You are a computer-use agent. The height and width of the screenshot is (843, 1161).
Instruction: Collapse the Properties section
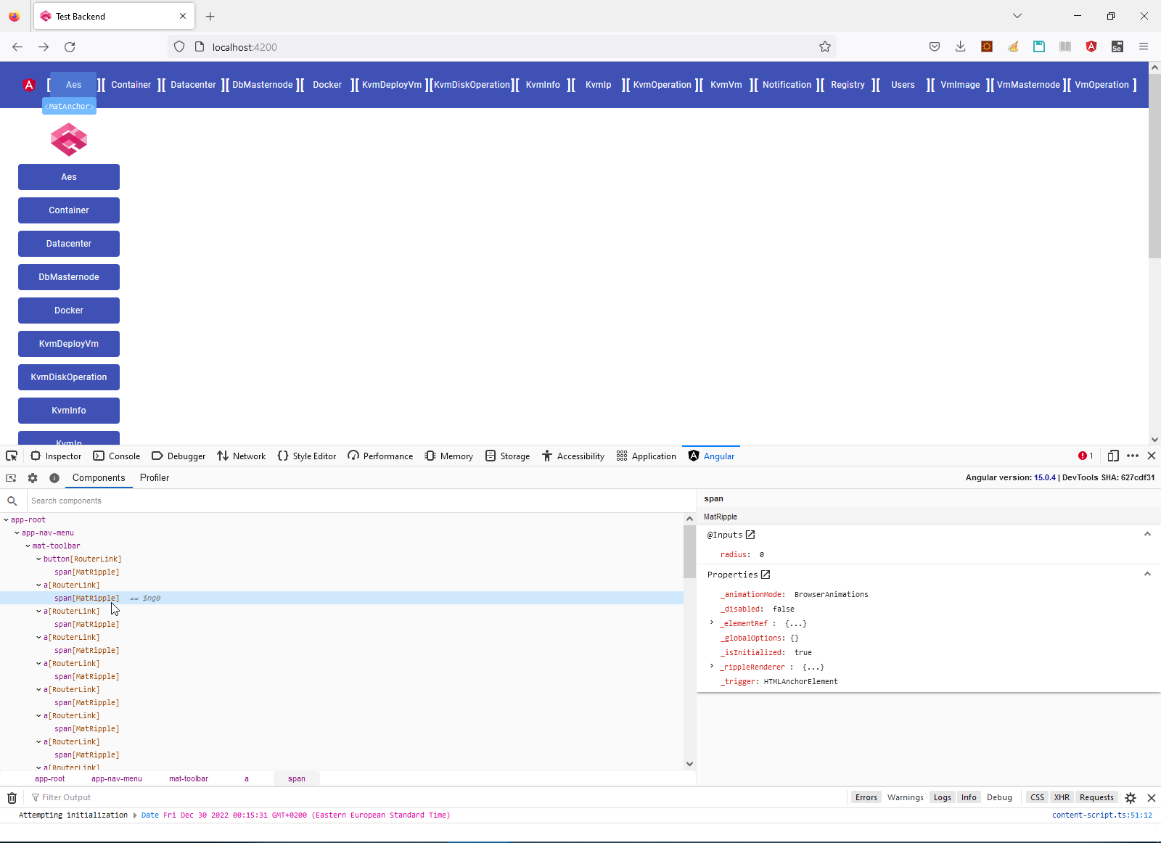point(1147,574)
